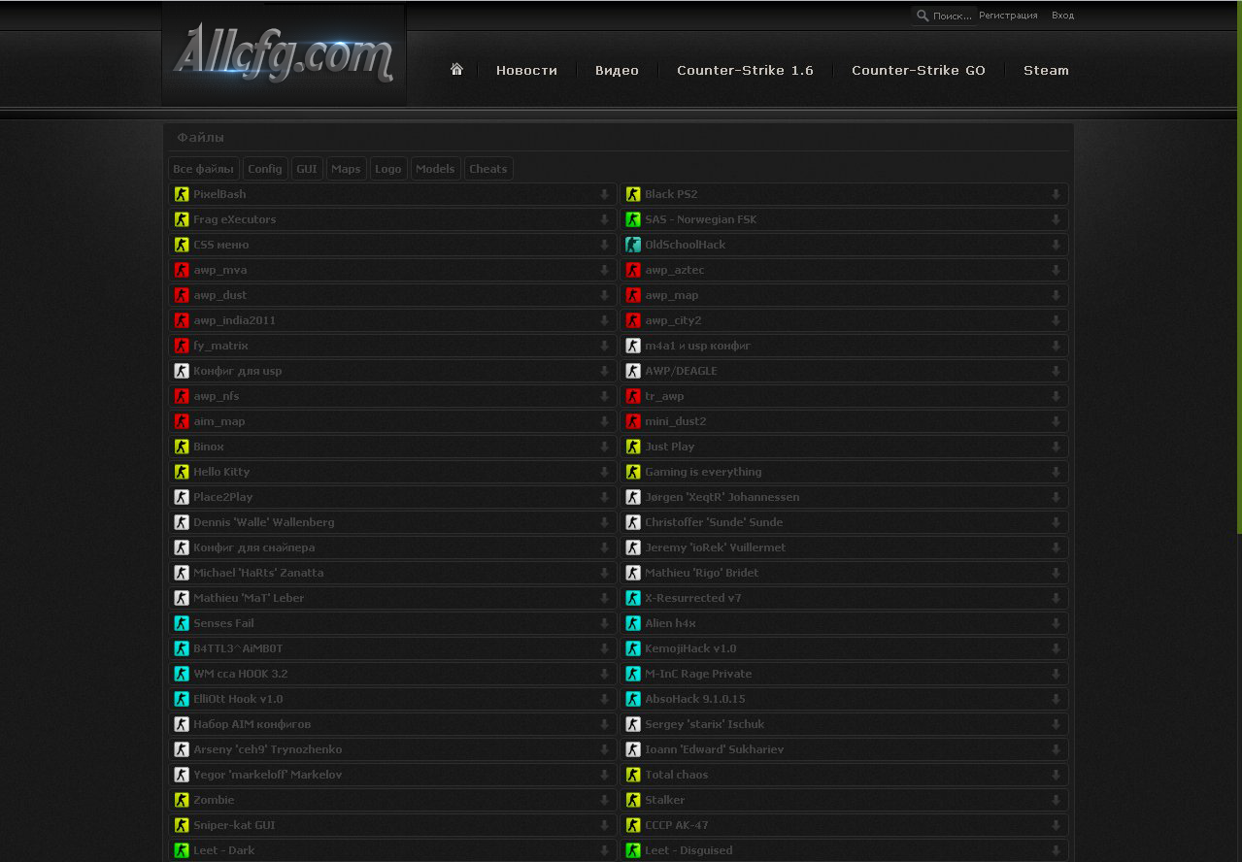Select the Maps filter tab

(346, 169)
